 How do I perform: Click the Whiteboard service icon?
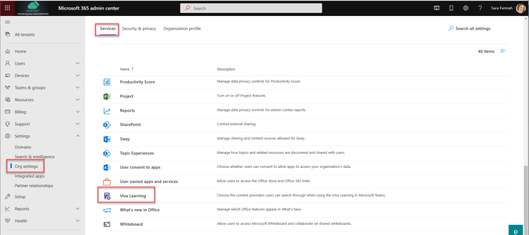(107, 224)
